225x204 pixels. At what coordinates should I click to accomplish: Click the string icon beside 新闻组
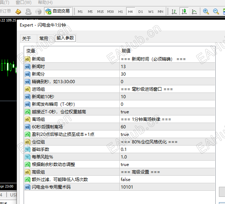(27, 59)
